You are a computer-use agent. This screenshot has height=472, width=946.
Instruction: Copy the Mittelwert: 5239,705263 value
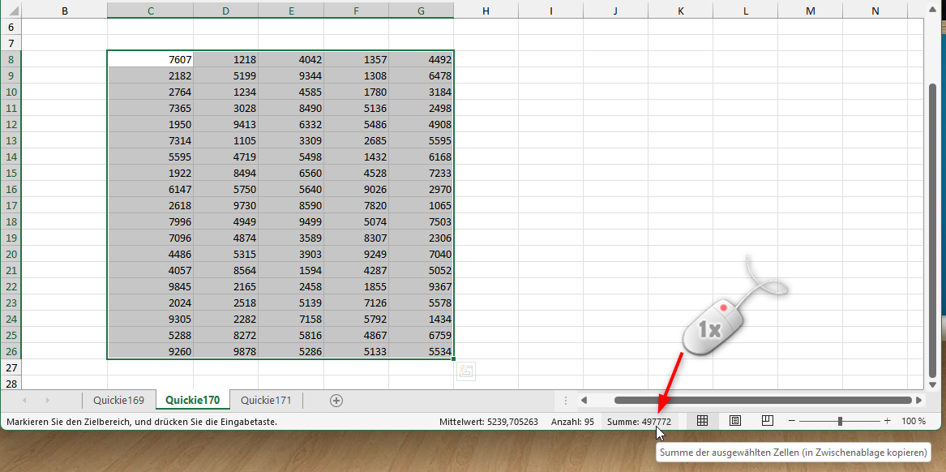489,421
